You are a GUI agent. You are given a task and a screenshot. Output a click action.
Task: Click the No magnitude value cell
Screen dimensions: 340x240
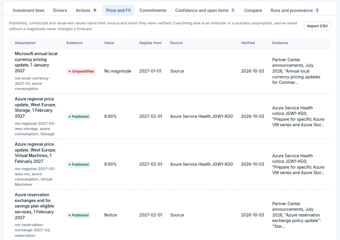tap(118, 71)
